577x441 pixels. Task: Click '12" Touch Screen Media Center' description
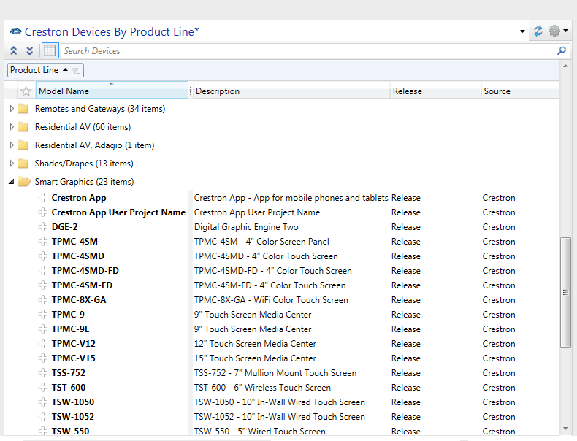(x=255, y=344)
